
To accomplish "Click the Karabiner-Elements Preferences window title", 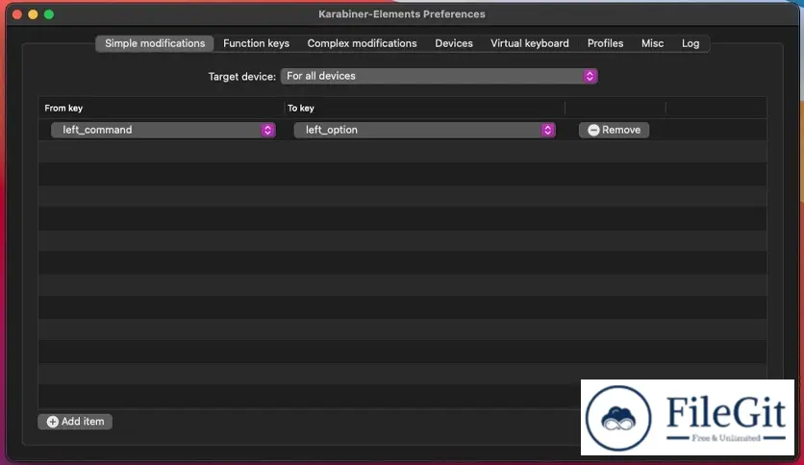I will click(x=401, y=14).
